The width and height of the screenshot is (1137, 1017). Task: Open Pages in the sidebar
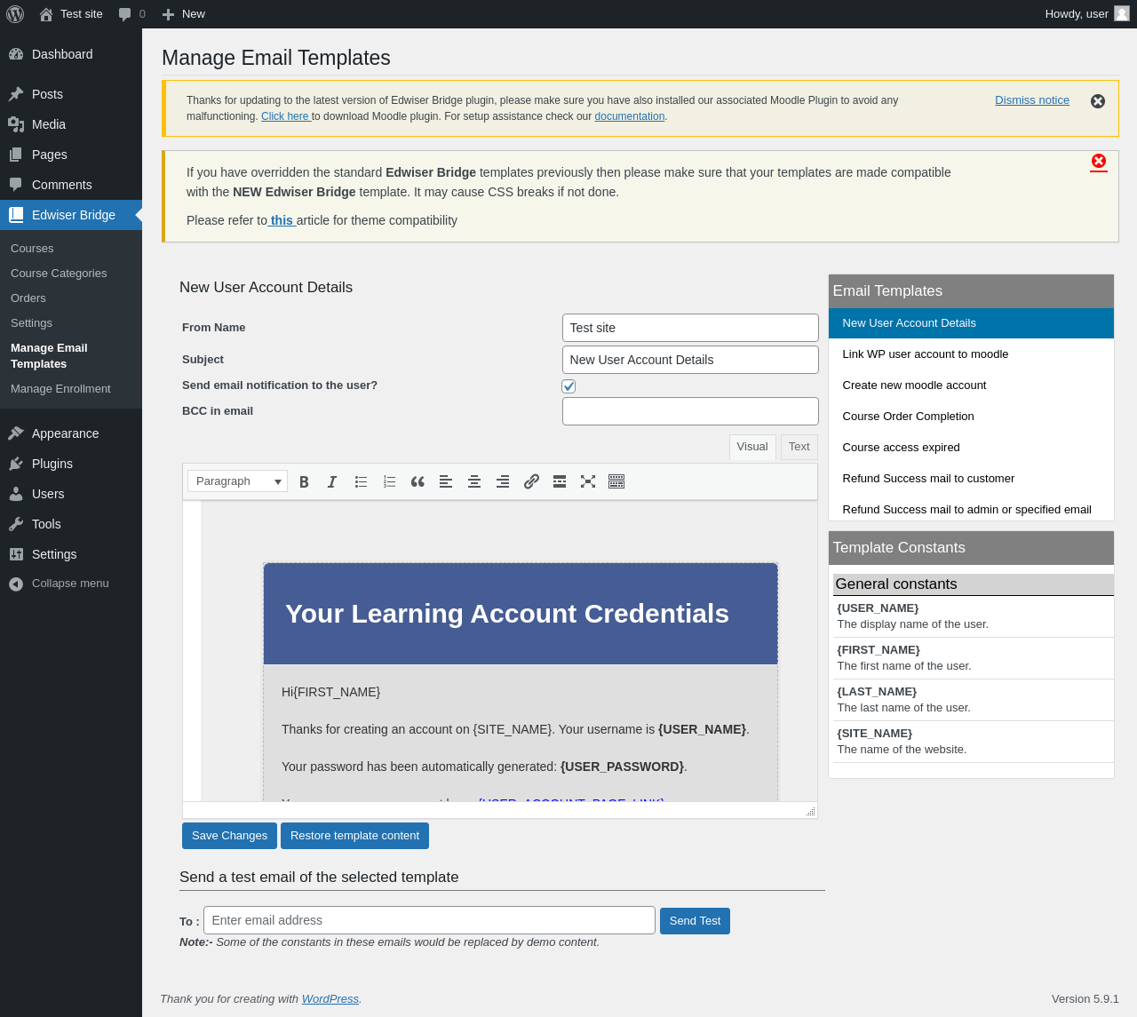click(x=71, y=155)
